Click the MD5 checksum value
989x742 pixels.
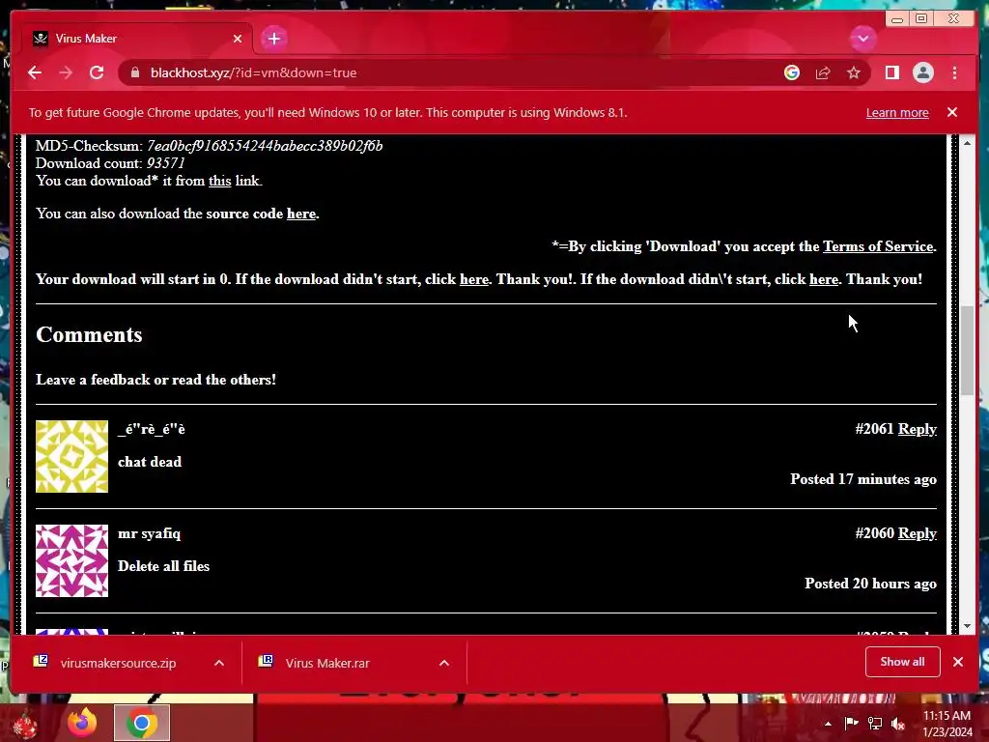point(265,146)
